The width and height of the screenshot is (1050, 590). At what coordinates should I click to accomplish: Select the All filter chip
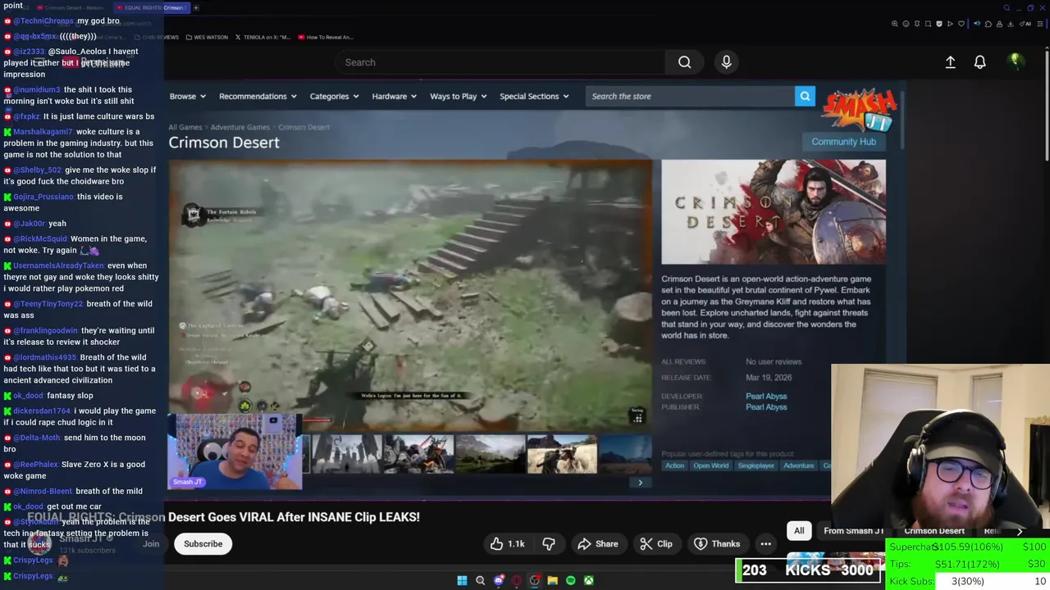(799, 531)
